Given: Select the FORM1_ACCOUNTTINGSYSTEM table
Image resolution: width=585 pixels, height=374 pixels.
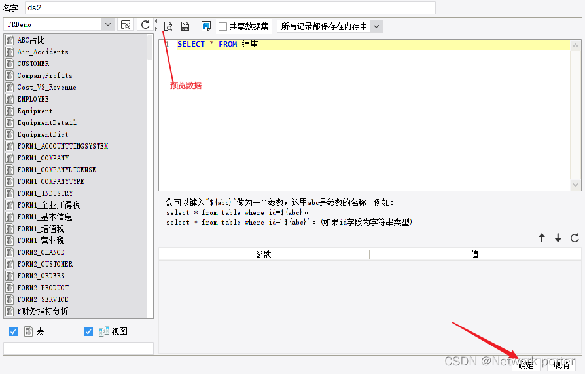Looking at the screenshot, I should [63, 146].
